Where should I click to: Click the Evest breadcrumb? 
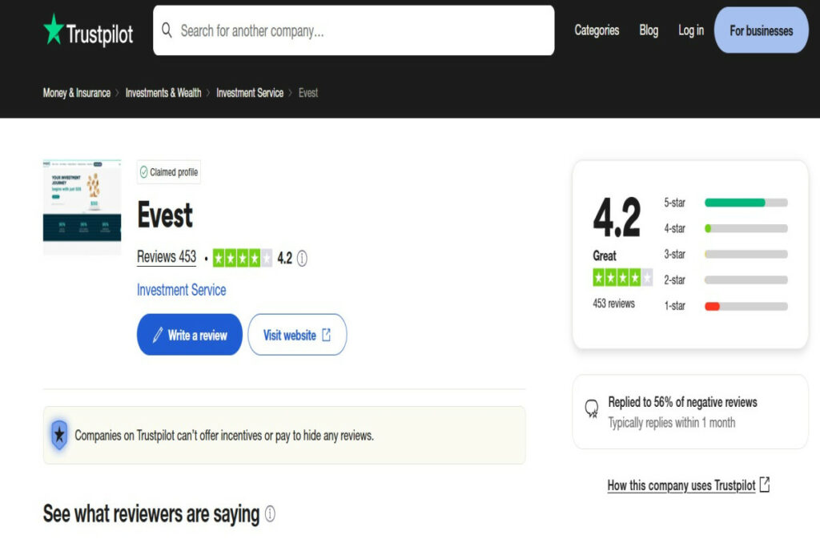[x=308, y=93]
